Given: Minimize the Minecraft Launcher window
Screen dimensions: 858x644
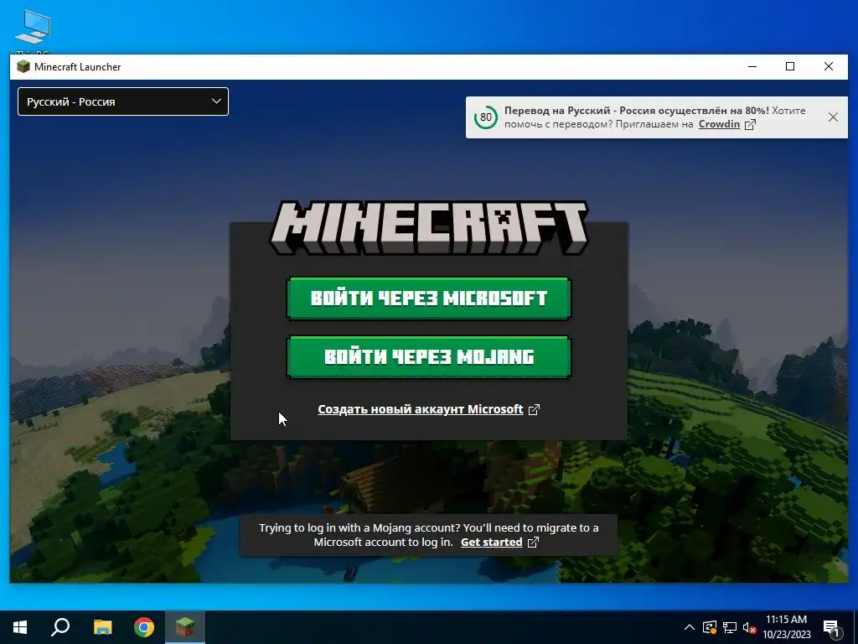Looking at the screenshot, I should [x=752, y=67].
